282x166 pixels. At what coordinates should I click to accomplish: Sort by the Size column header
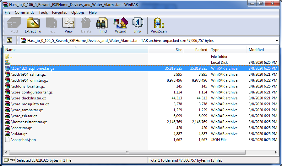tap(166, 50)
